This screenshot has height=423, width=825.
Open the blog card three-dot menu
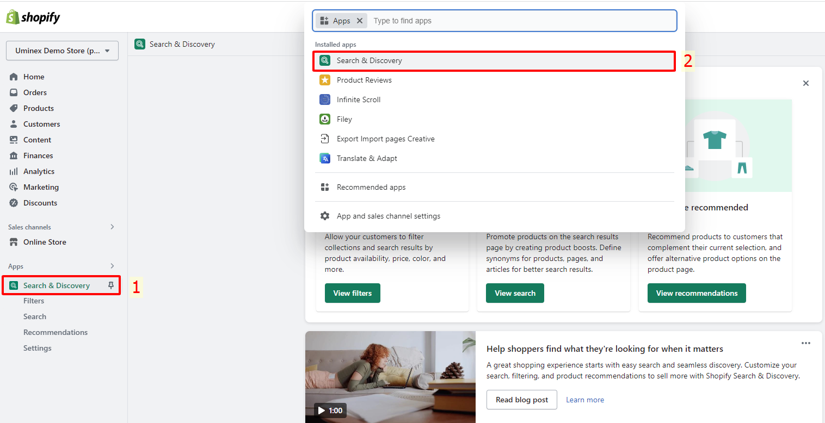click(805, 343)
